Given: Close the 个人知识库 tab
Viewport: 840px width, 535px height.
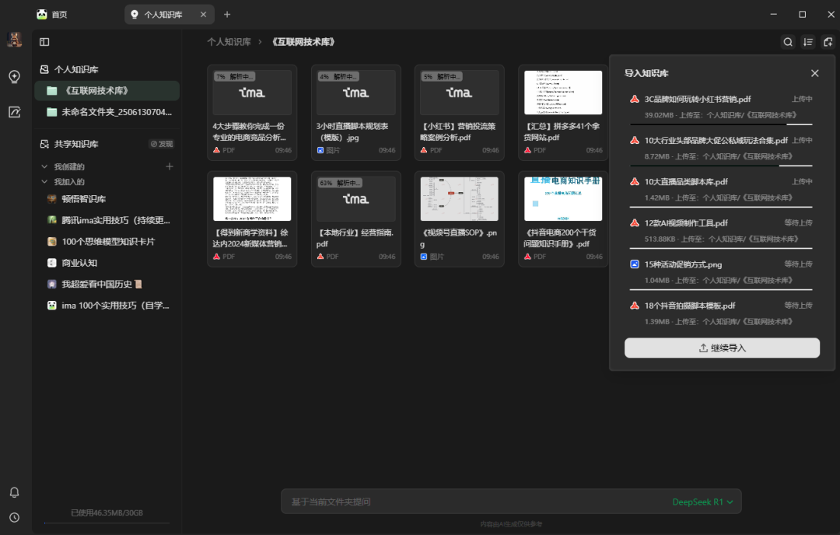Looking at the screenshot, I should point(204,14).
